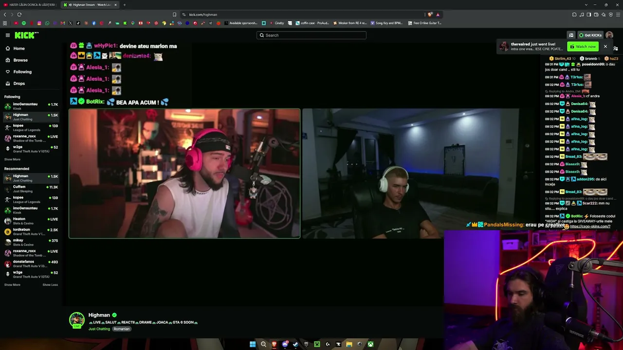Click the icon left of Get KICKs
Screen dimensions: 623x350
click(x=571, y=35)
